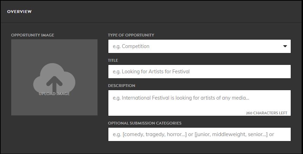Click the DESCRIPTION field label
The width and height of the screenshot is (303, 154).
122,86
